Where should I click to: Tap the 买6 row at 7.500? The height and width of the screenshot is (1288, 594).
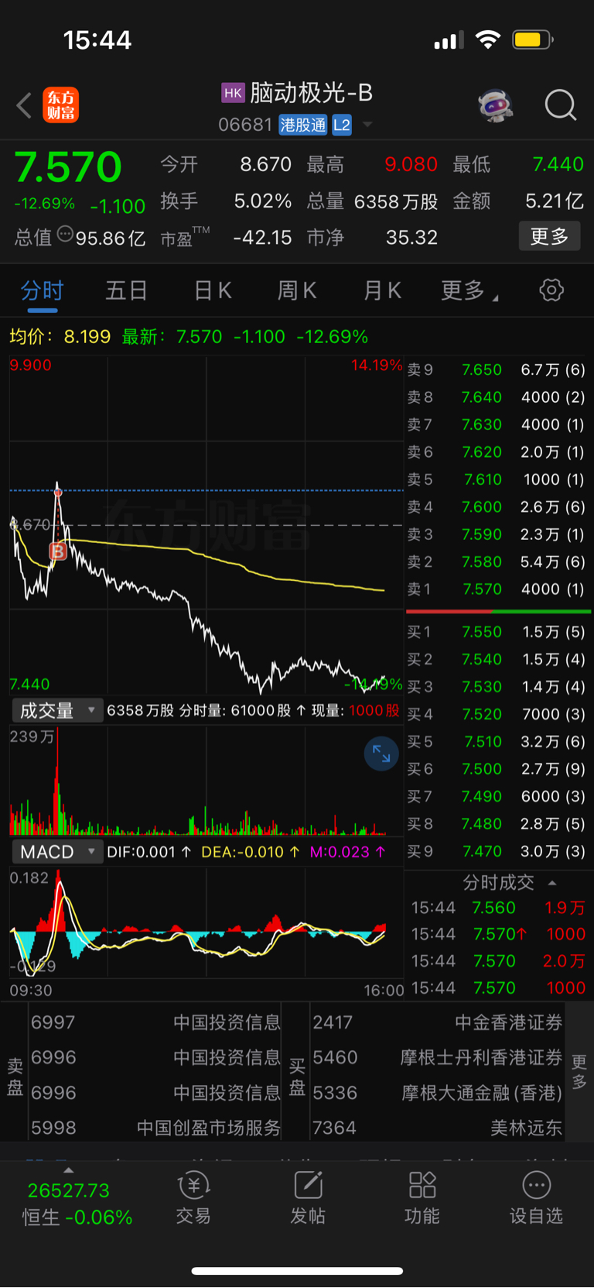tap(497, 769)
